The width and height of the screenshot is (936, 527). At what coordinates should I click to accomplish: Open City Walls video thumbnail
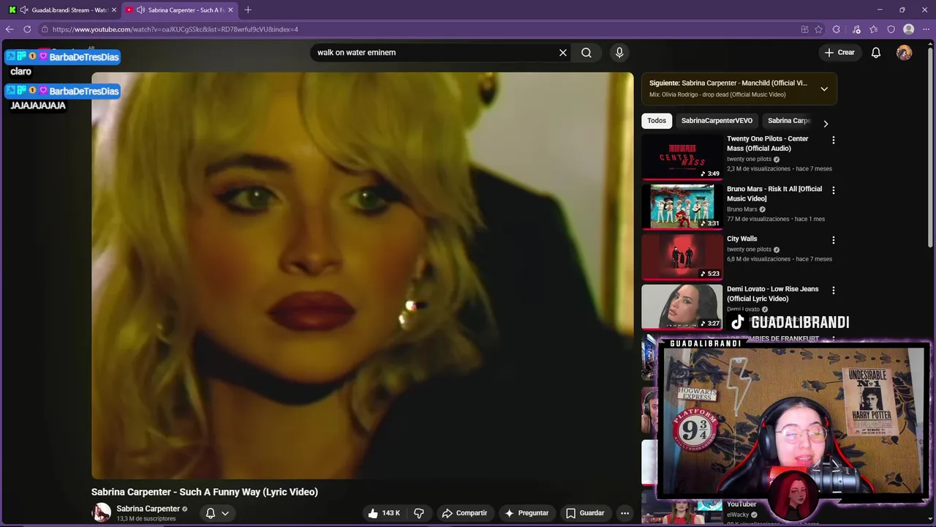click(x=682, y=257)
